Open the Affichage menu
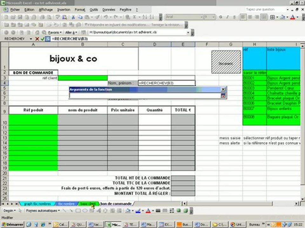305x228 pixels. pos(46,9)
